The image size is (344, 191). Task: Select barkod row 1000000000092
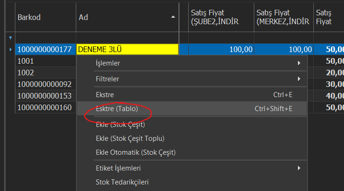point(45,84)
